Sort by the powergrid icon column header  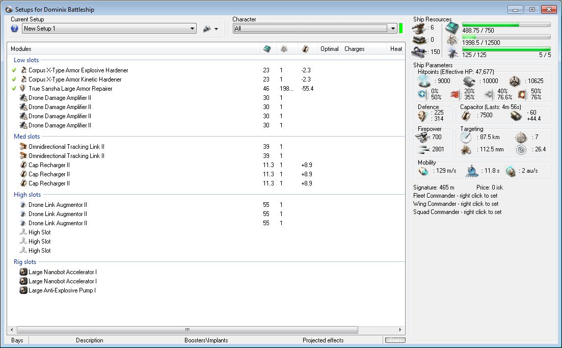coord(286,49)
